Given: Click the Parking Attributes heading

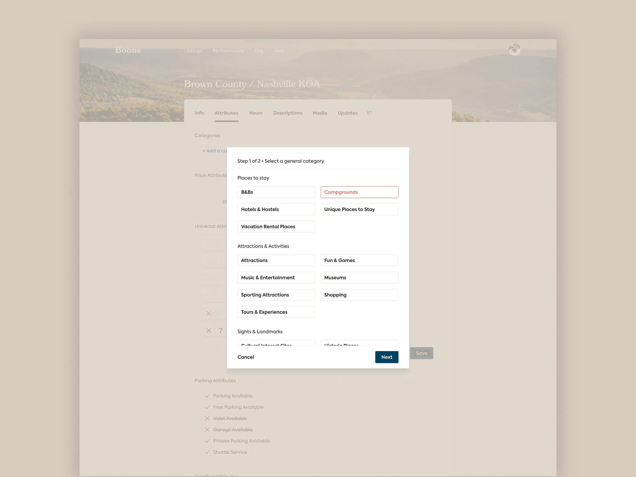Looking at the screenshot, I should click(x=215, y=381).
